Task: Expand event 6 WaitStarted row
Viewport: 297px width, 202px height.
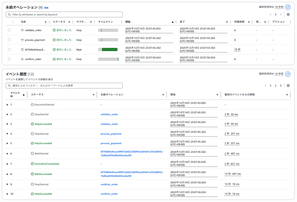Action: [x=7, y=154]
